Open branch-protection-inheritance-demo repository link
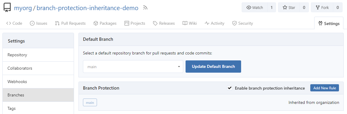The height and width of the screenshot is (114, 347). [87, 8]
